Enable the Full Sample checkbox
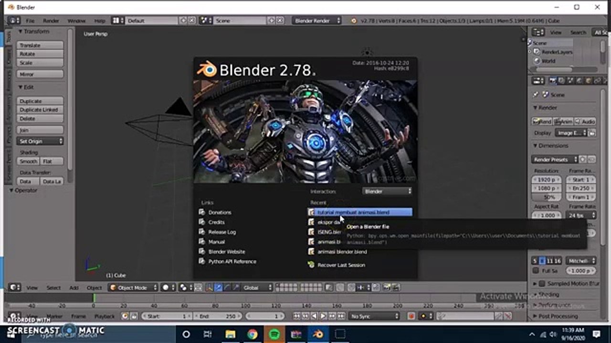The image size is (611, 343). coord(536,271)
